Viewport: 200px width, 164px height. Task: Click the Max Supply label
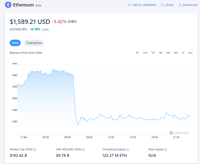click(156, 150)
